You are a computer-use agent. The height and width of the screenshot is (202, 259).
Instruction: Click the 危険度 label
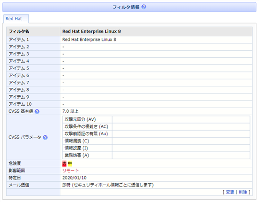(15, 163)
